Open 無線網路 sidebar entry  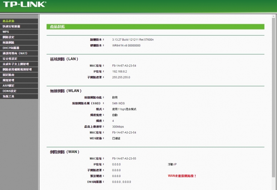pos(19,43)
